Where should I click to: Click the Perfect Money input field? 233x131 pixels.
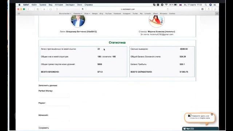(54, 96)
